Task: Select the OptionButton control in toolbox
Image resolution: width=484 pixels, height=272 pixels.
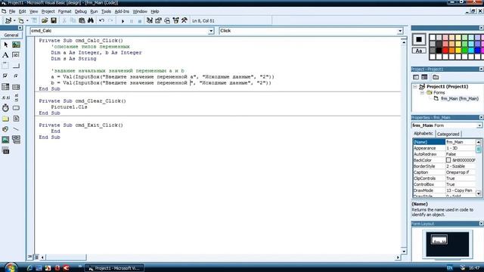Action: coord(16,76)
